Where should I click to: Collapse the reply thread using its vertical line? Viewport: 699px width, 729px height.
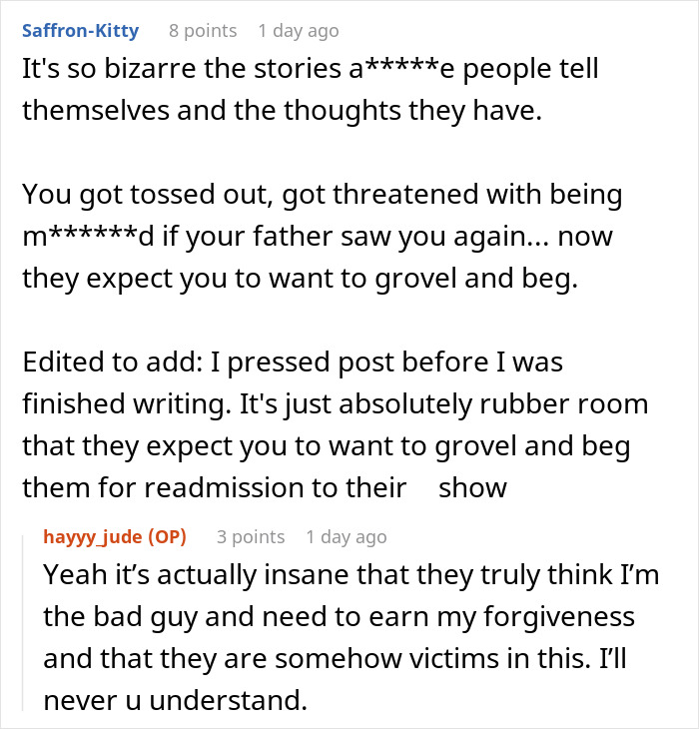(x=24, y=619)
